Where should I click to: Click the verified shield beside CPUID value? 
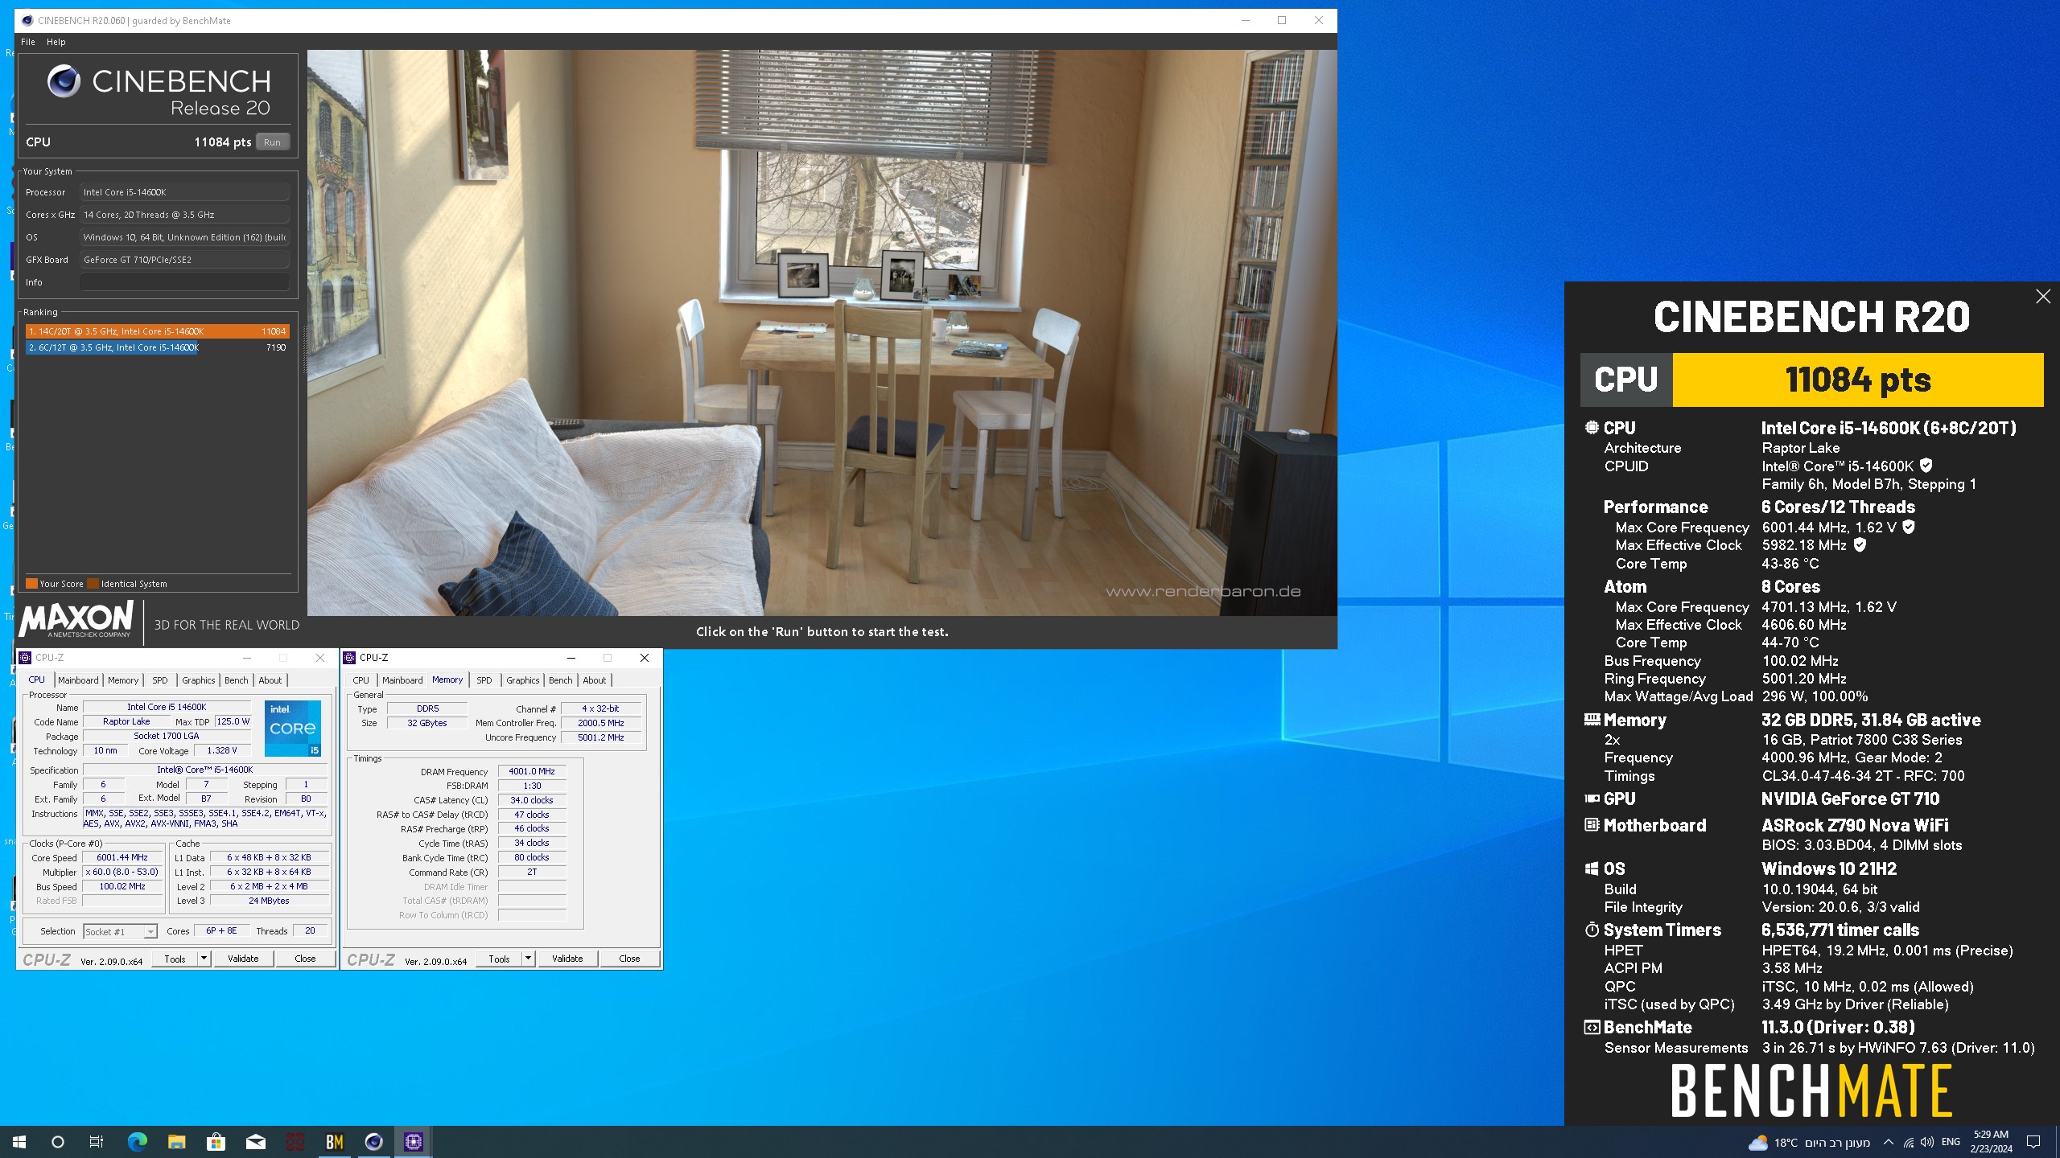pos(1926,465)
